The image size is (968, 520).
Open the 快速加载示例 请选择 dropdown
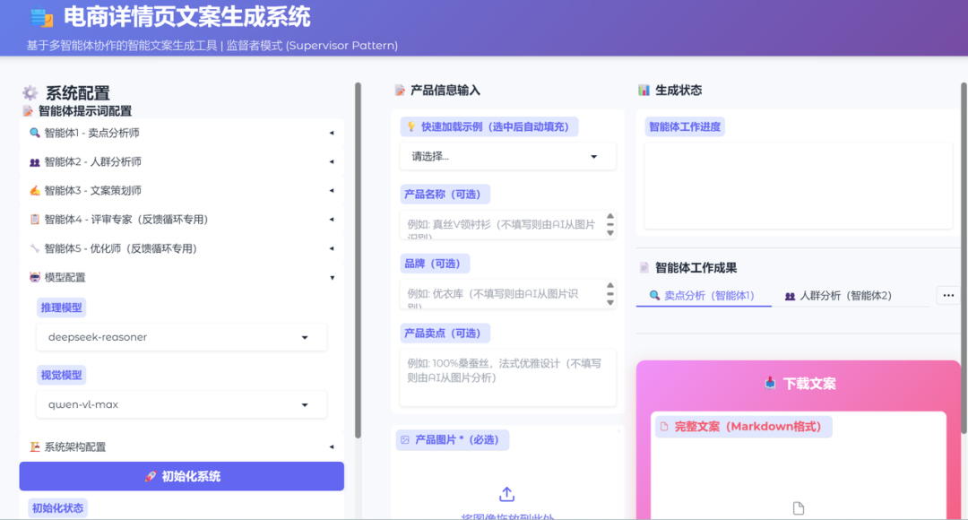coord(507,156)
